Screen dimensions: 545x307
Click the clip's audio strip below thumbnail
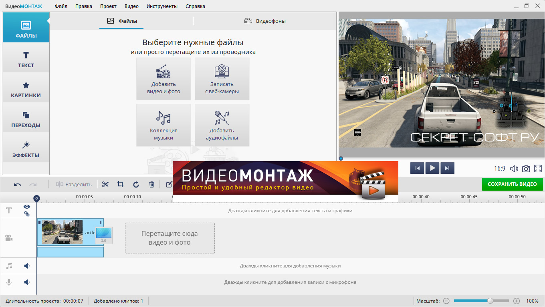click(70, 252)
